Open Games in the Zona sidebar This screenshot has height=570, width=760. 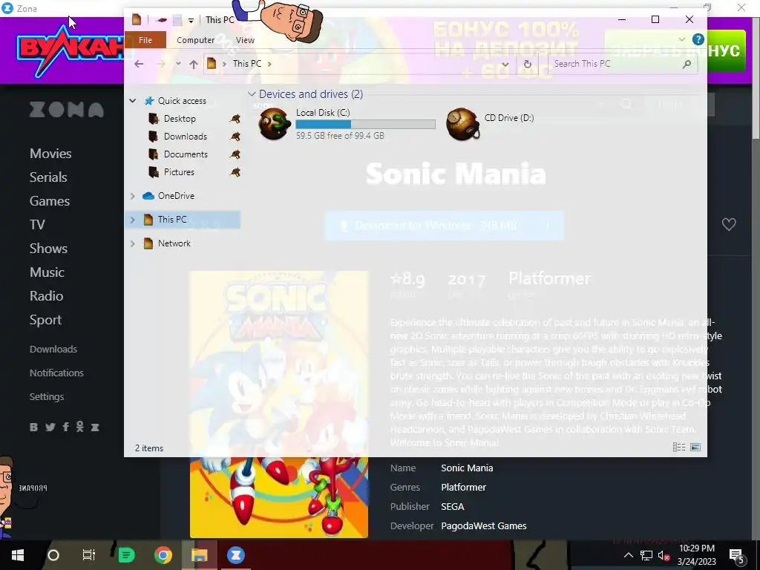pyautogui.click(x=50, y=201)
